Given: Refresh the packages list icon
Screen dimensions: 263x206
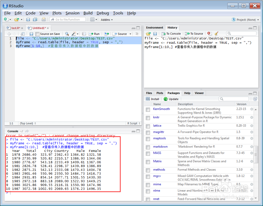Looking at the screenshot, I should tap(255, 99).
